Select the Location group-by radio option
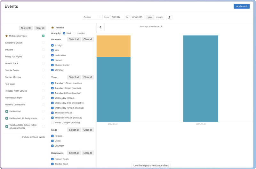The image size is (256, 169). (75, 33)
